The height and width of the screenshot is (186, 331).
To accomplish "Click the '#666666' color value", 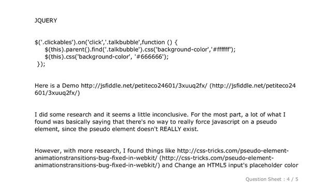I will tap(149, 57).
